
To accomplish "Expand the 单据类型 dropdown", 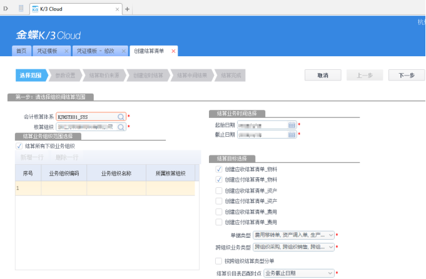I will pos(330,235).
